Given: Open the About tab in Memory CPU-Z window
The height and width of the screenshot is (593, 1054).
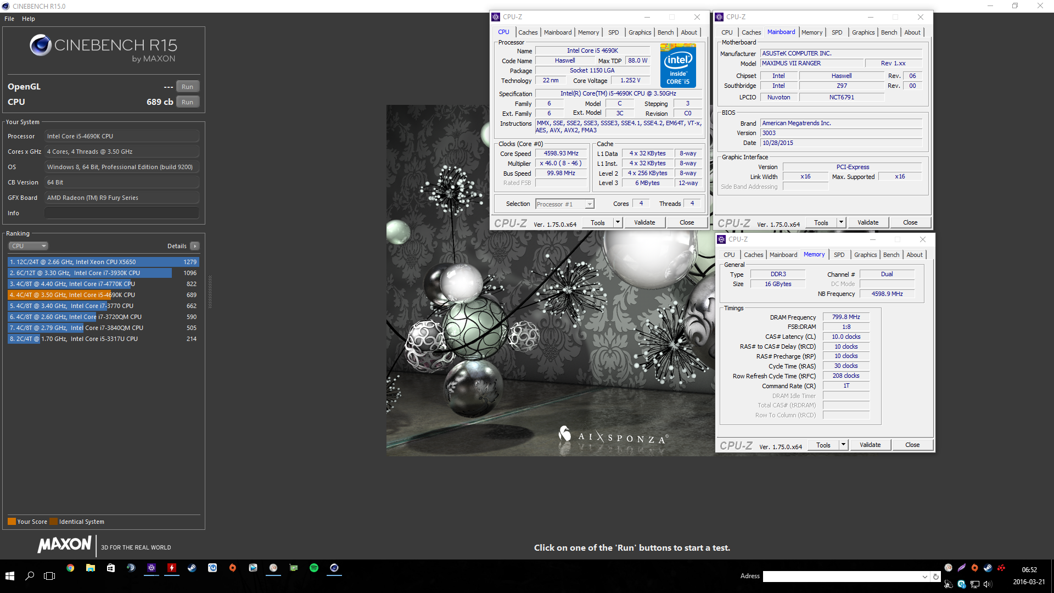Looking at the screenshot, I should tap(915, 255).
